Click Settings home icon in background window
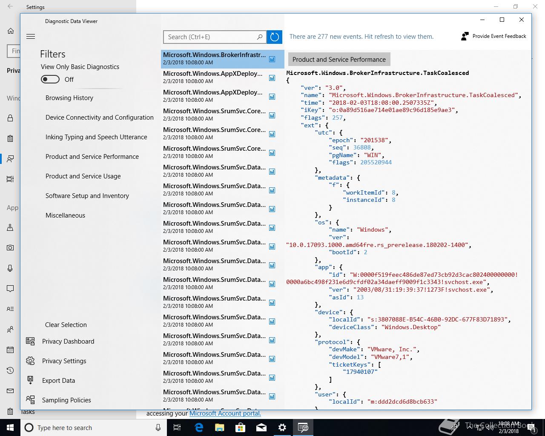The width and height of the screenshot is (545, 436). (11, 31)
